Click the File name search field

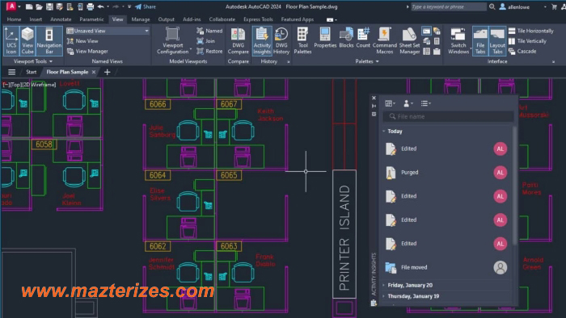449,116
